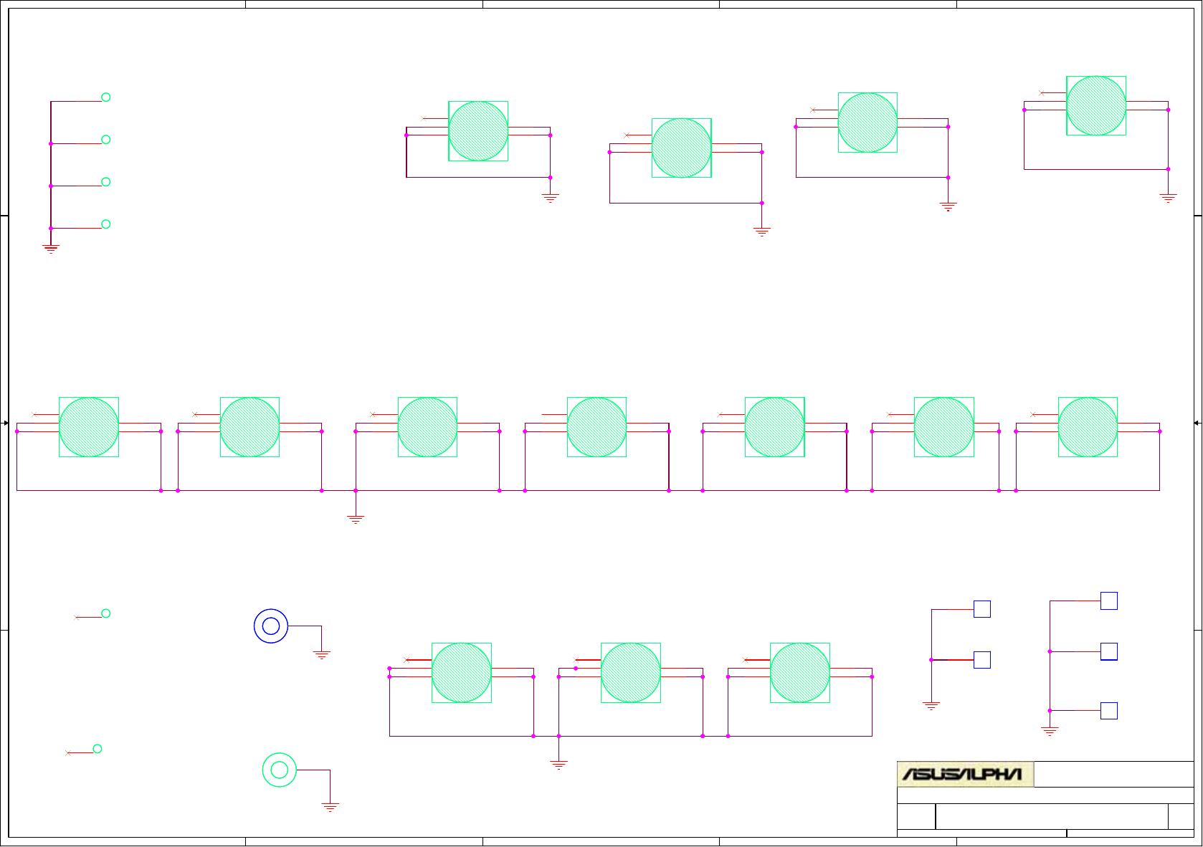Click the ASUS/ALPHA logo in title block
1203x847 pixels.
pos(965,774)
